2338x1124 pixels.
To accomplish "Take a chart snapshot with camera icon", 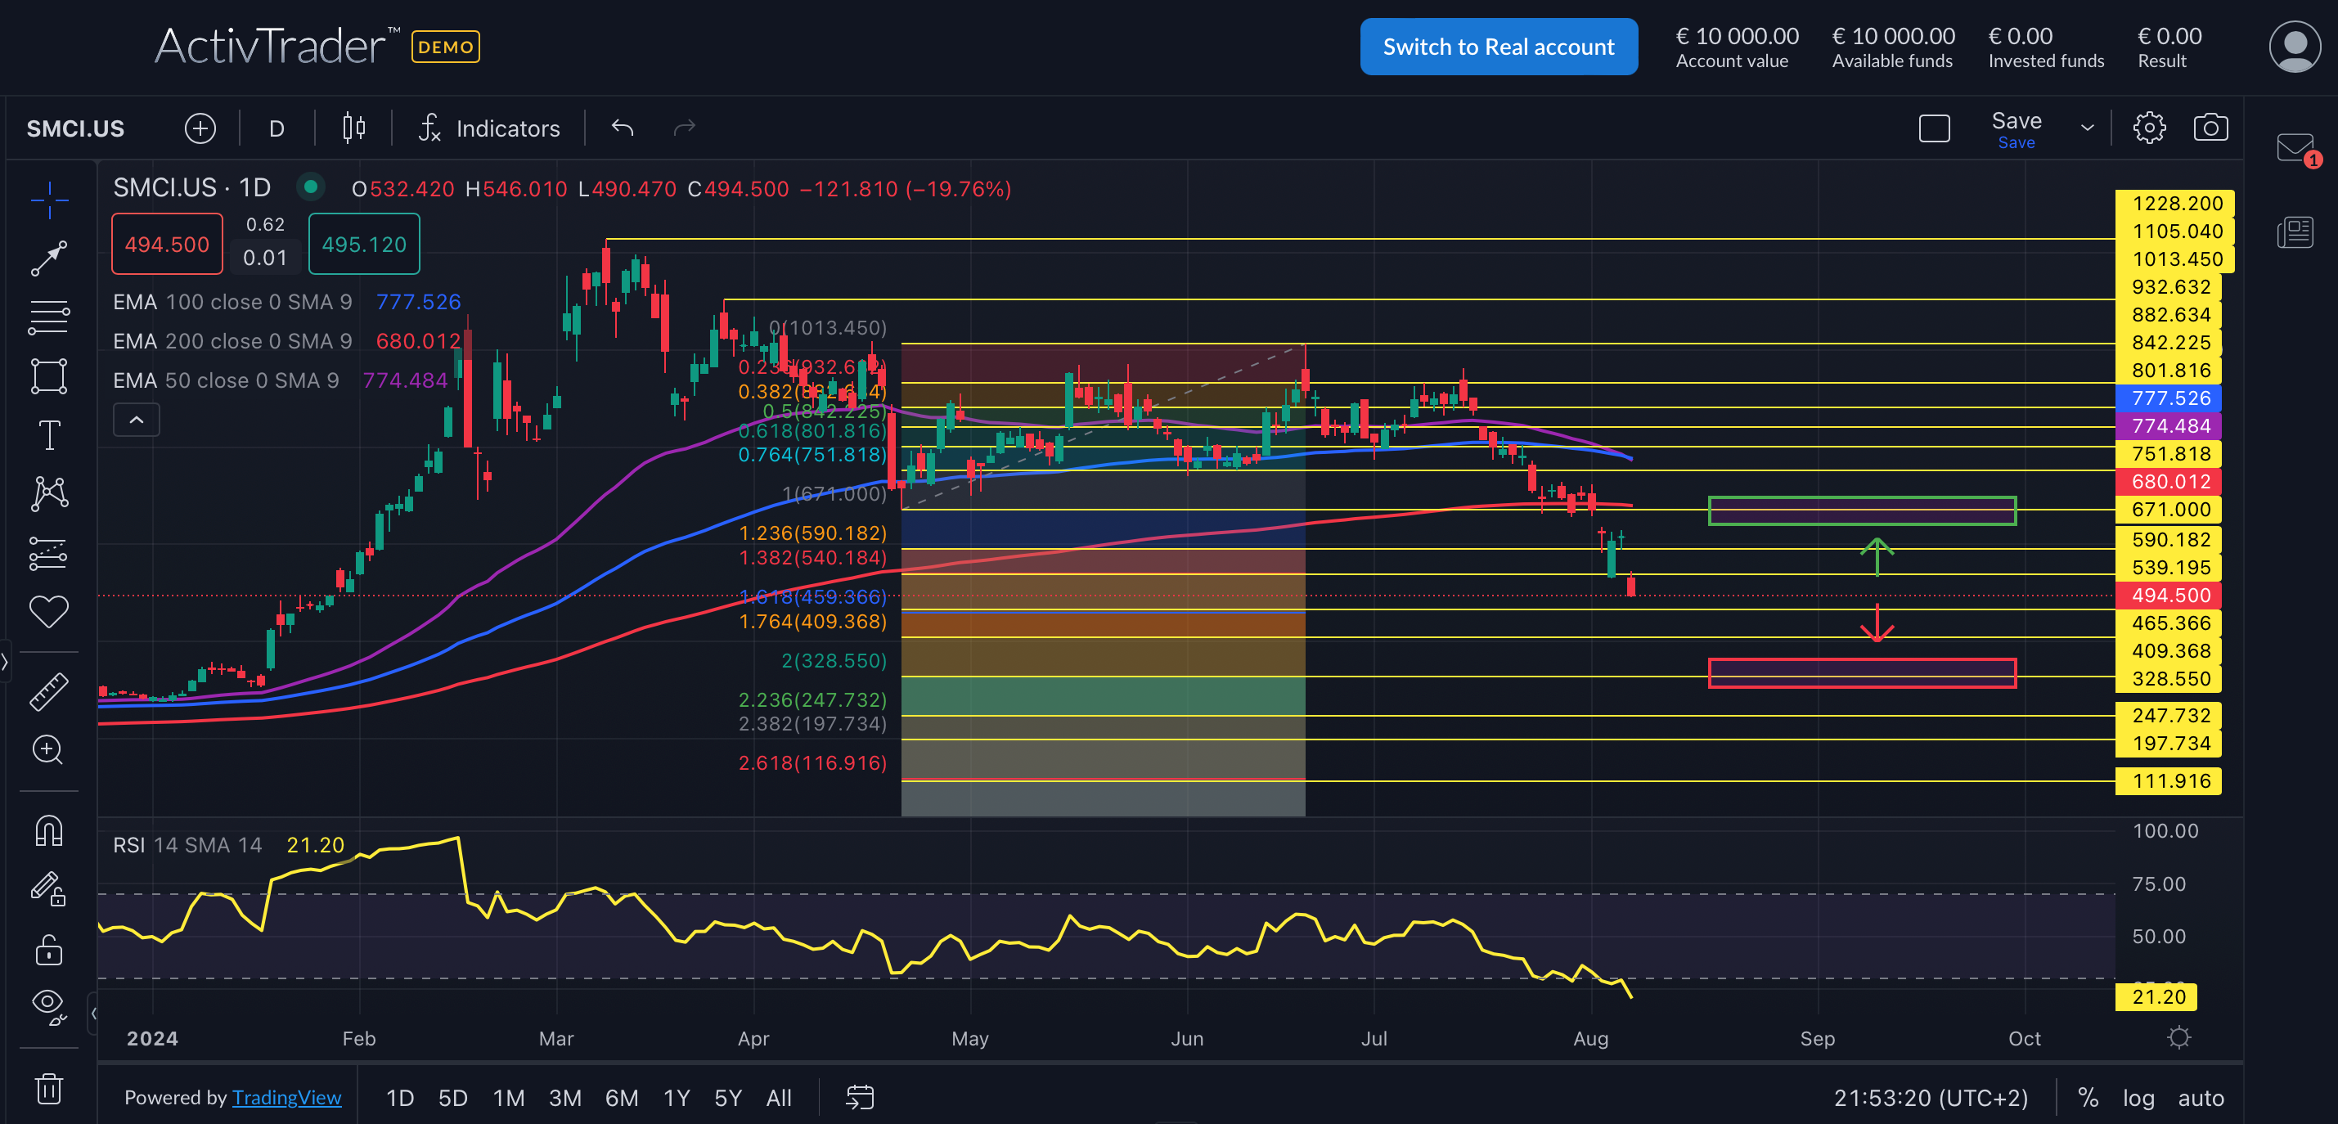I will 2210,128.
